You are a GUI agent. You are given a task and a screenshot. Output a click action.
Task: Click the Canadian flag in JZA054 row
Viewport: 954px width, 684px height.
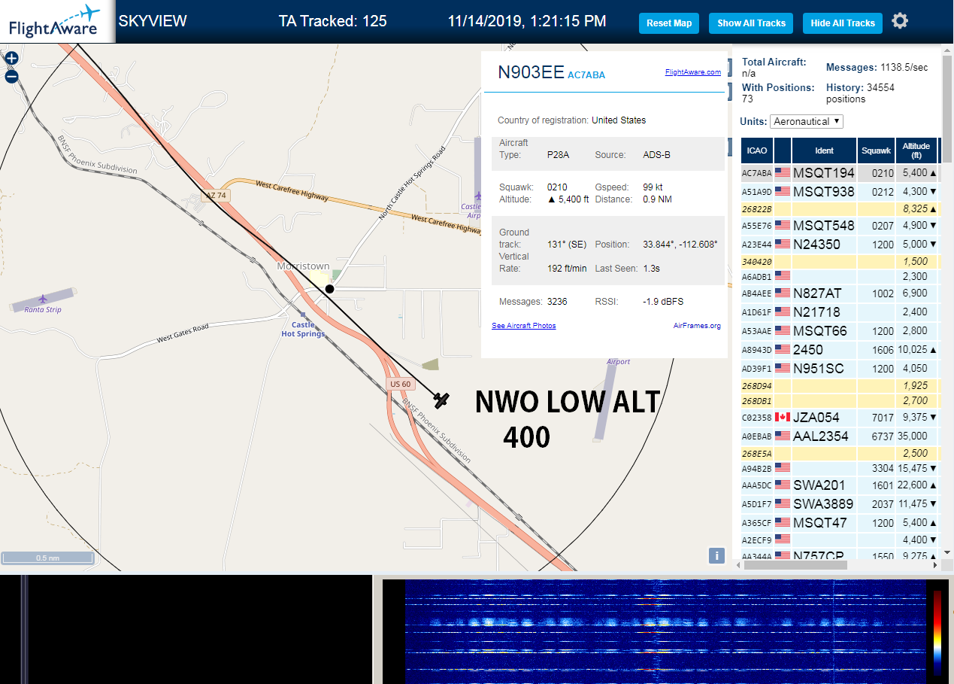click(x=783, y=418)
